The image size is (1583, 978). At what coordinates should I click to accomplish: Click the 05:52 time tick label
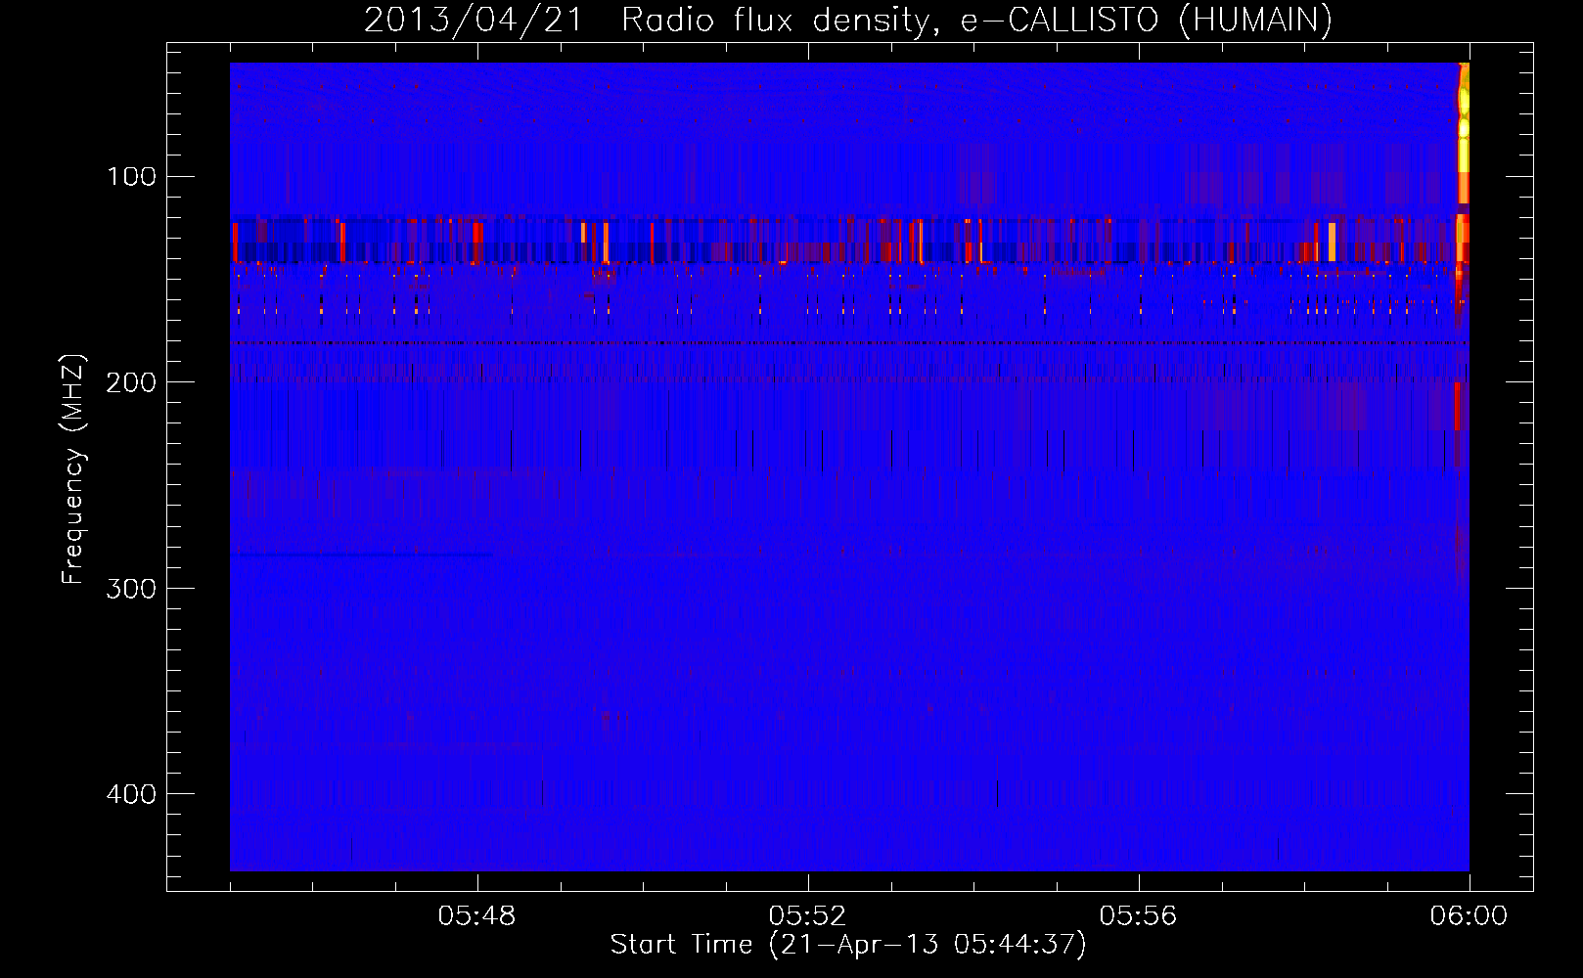(x=808, y=915)
